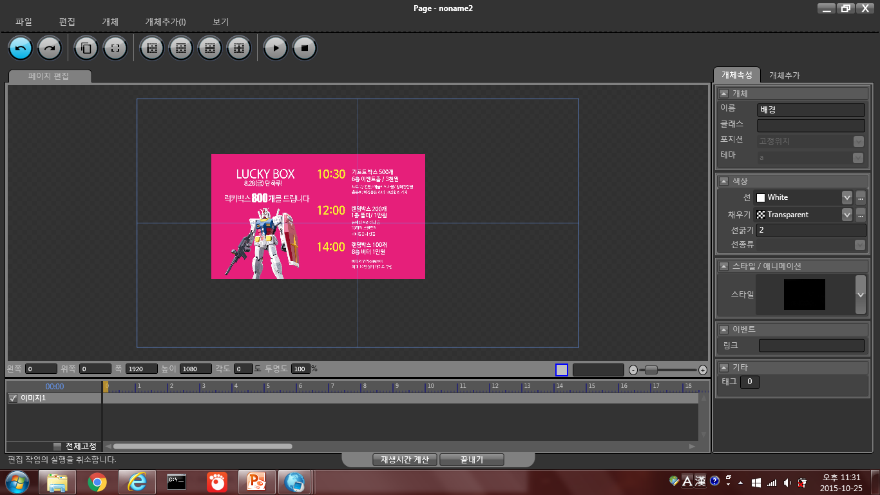Screen dimensions: 880x495
Task: Click the zoom in plus button
Action: (703, 370)
